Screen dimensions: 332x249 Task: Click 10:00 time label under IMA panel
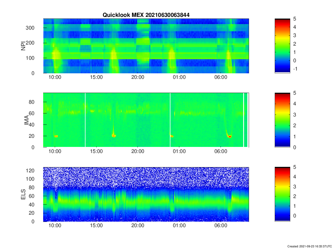(x=55, y=151)
